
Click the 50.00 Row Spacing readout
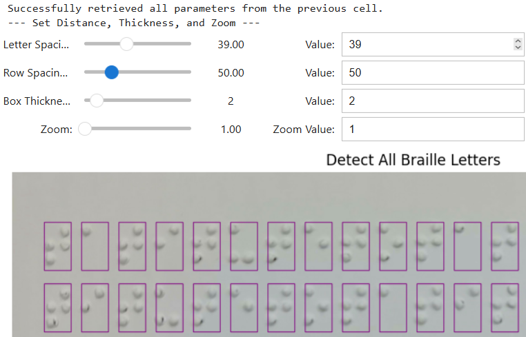(x=231, y=72)
